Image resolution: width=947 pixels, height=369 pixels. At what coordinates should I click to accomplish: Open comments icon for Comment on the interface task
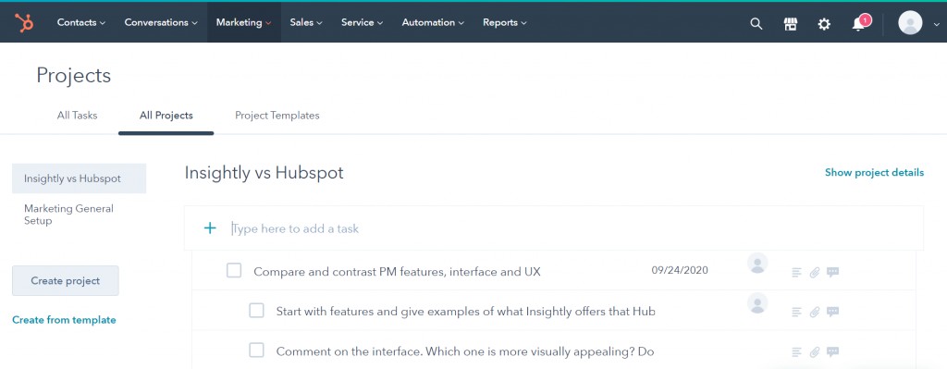tap(833, 351)
